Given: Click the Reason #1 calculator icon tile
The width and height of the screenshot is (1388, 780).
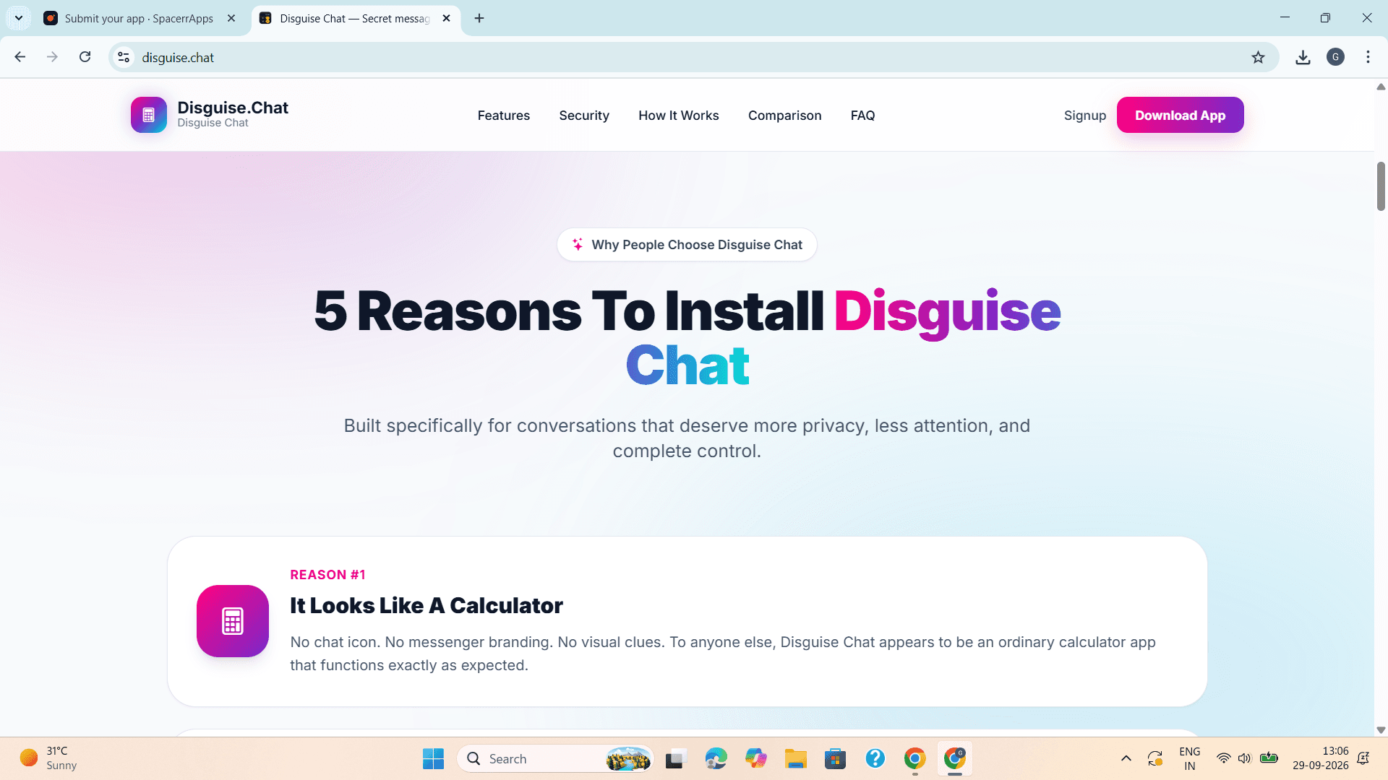Looking at the screenshot, I should (233, 621).
